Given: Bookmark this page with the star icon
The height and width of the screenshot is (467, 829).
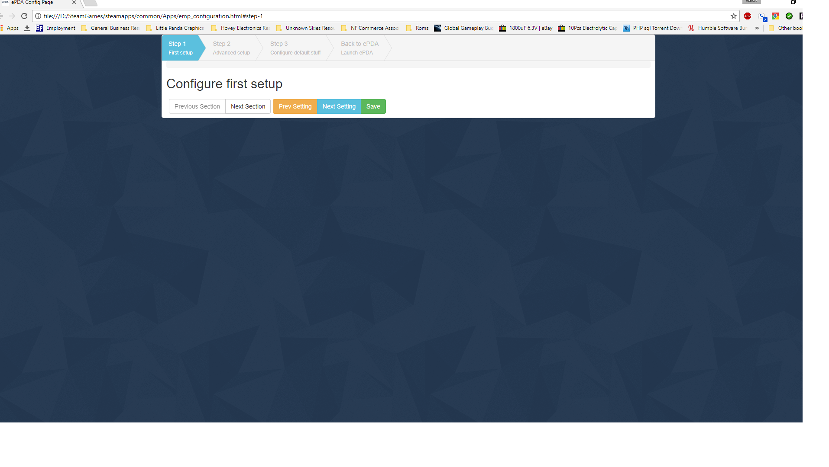Looking at the screenshot, I should 734,16.
